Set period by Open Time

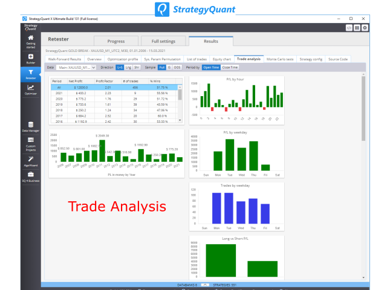pyautogui.click(x=211, y=67)
